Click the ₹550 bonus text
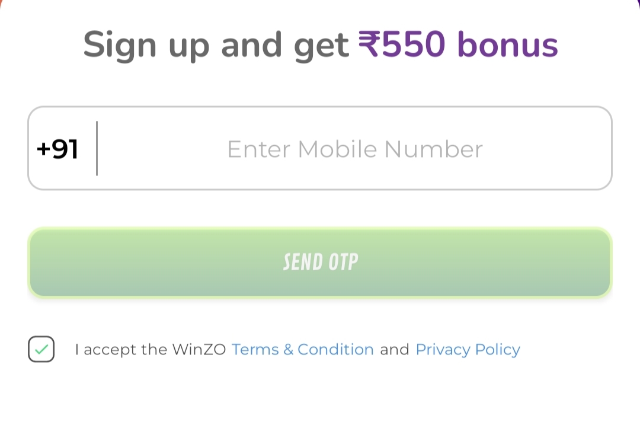Image resolution: width=640 pixels, height=438 pixels. coord(457,44)
